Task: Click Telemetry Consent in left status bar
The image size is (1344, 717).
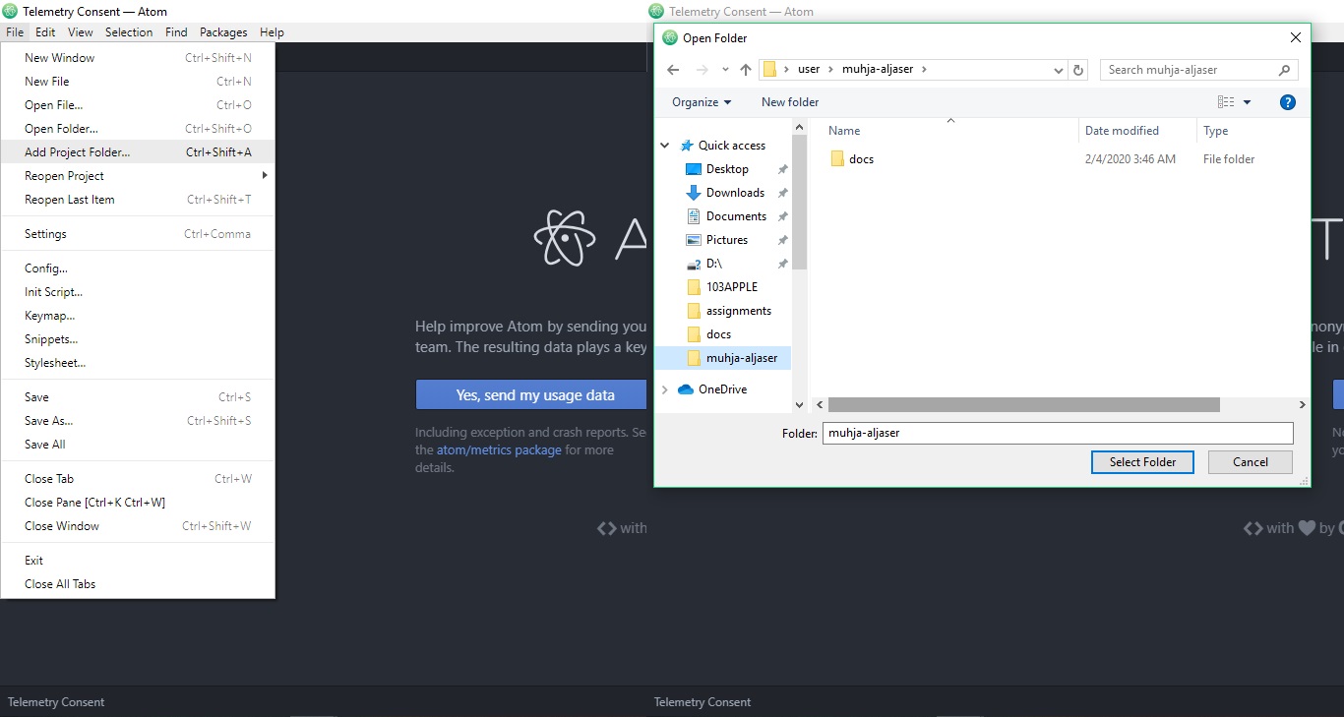Action: [56, 702]
